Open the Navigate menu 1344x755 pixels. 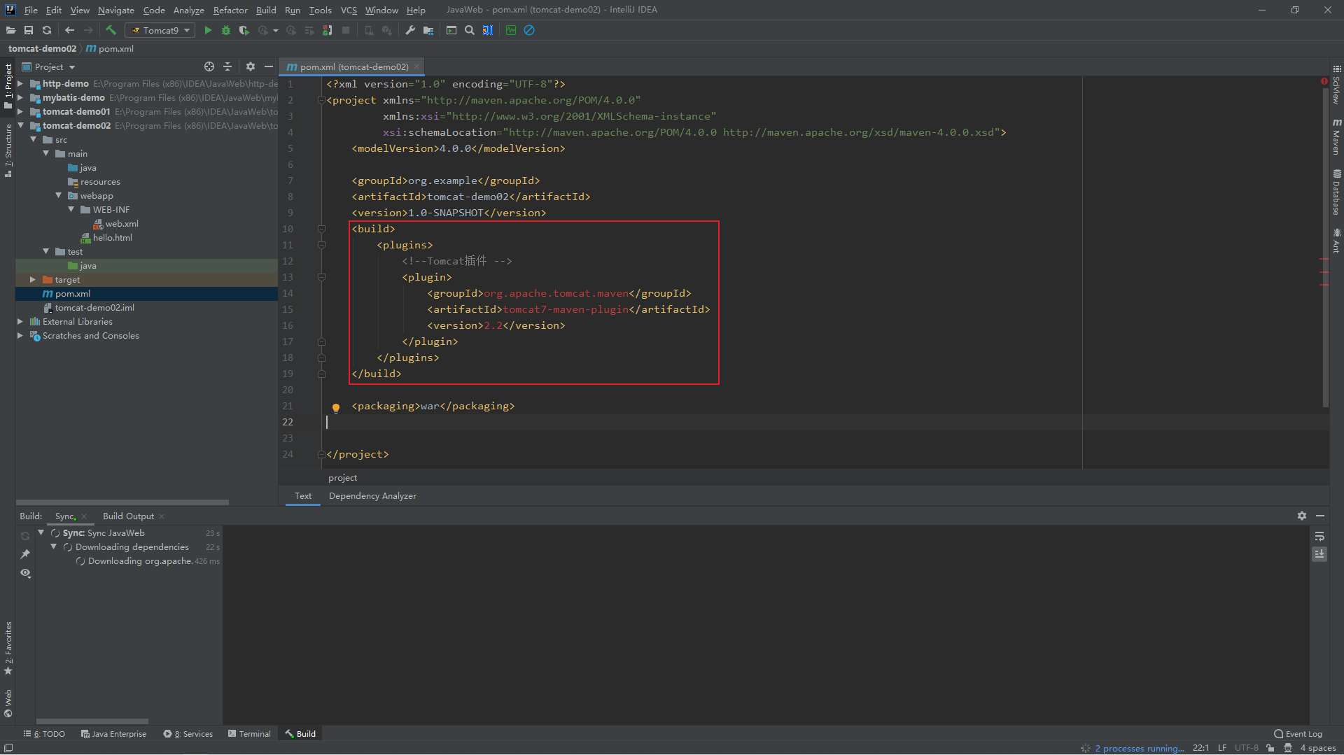(115, 10)
